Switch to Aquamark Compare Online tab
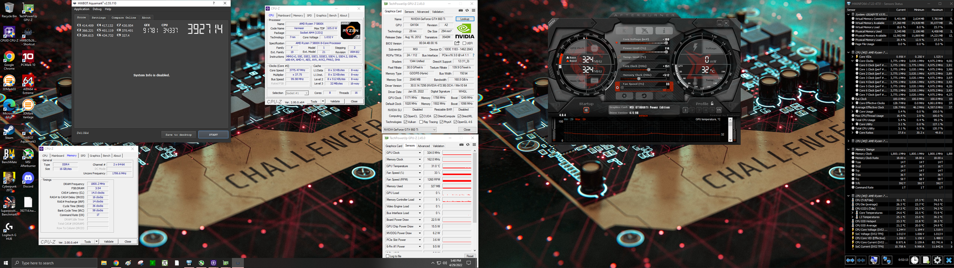Viewport: 954px width, 268px height. (x=124, y=17)
